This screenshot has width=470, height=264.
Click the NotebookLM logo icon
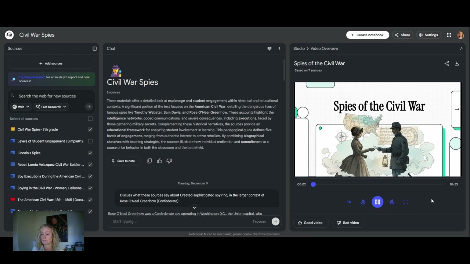pos(9,35)
